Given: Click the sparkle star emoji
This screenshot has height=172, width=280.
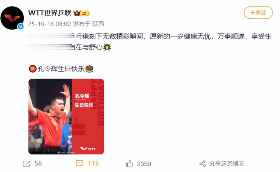Looking at the screenshot, I should pos(107,47).
